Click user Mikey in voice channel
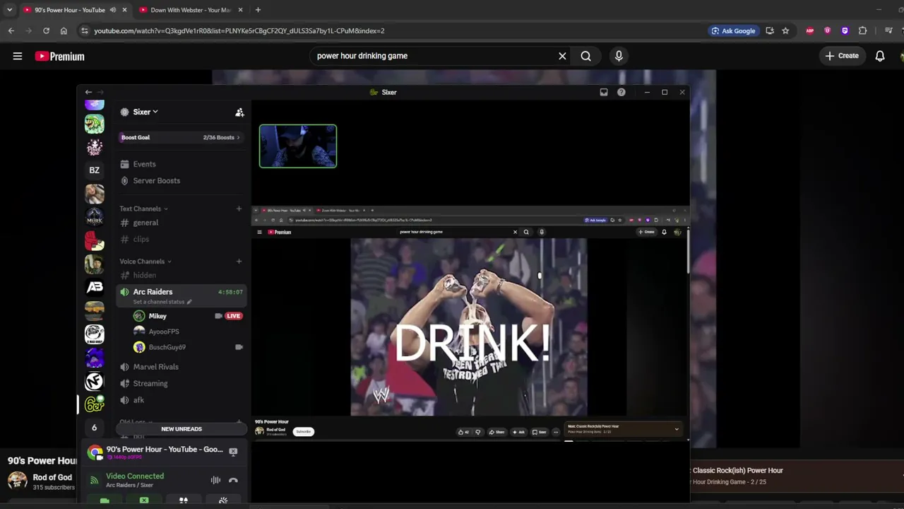Image resolution: width=904 pixels, height=509 pixels. 157,316
